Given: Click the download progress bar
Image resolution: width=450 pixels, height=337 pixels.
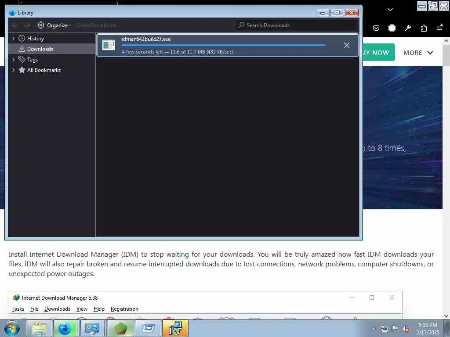Looking at the screenshot, I should click(224, 45).
